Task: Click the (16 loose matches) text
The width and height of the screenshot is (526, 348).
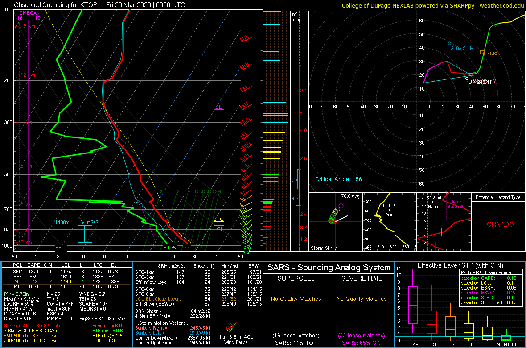Action: tap(296, 335)
